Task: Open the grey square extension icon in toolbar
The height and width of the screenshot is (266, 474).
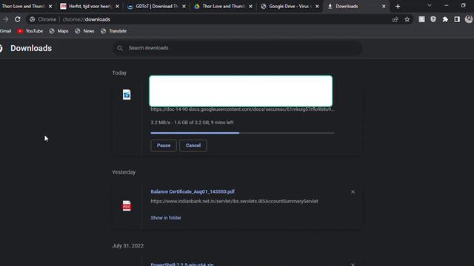Action: point(421,19)
